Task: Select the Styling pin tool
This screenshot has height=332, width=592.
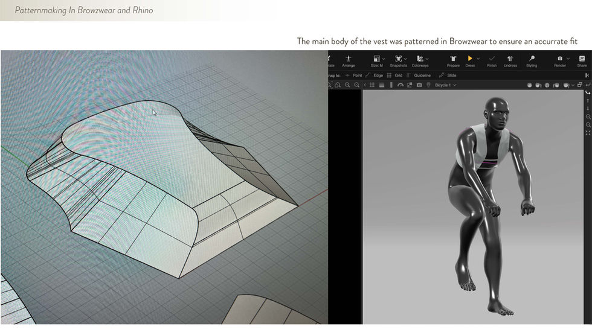Action: coord(532,59)
